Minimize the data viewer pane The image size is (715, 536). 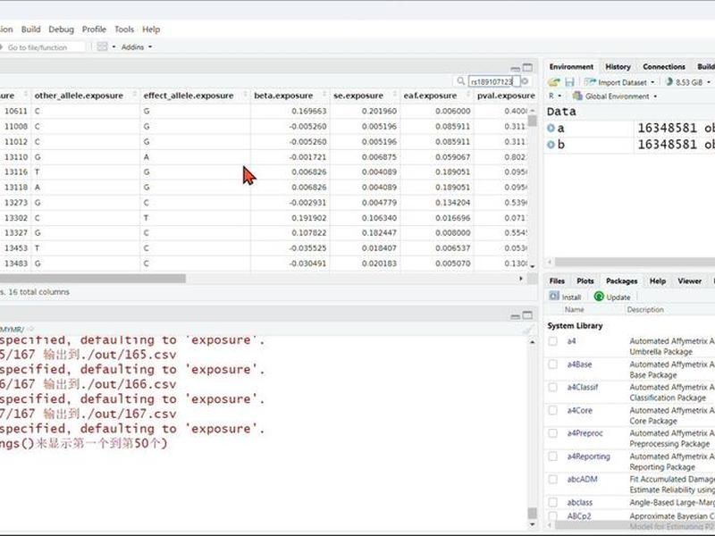[516, 69]
